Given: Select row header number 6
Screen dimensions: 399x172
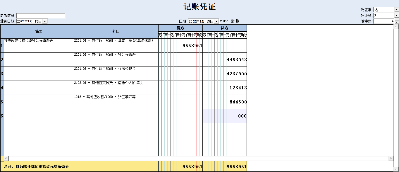Looking at the screenshot, I should (2, 116).
